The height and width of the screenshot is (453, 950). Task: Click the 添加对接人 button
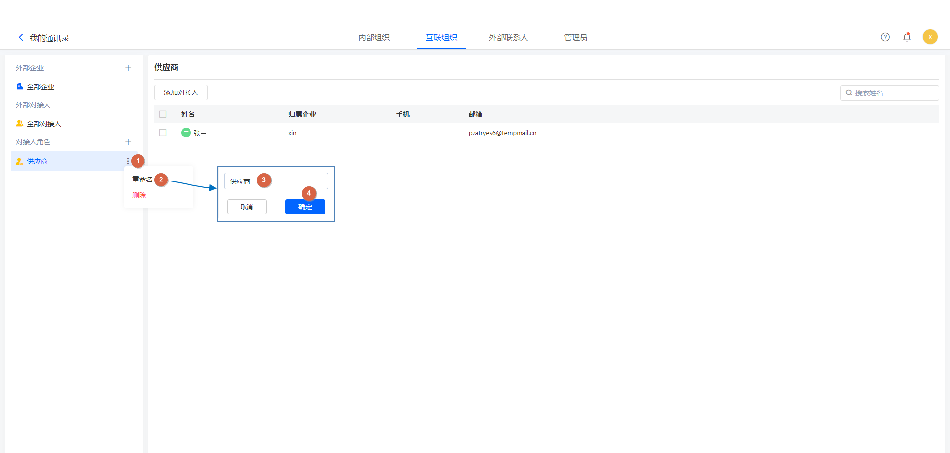point(181,92)
